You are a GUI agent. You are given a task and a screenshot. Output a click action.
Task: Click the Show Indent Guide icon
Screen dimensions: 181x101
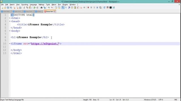click(x=69, y=8)
